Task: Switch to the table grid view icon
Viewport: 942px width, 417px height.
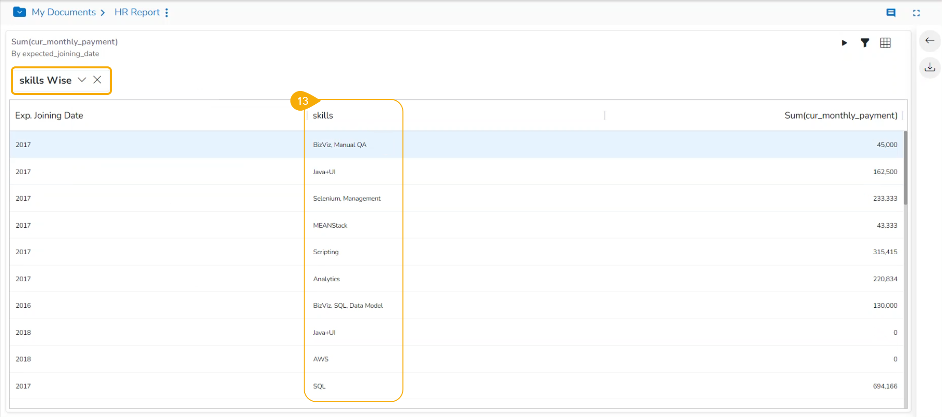Action: (x=885, y=43)
